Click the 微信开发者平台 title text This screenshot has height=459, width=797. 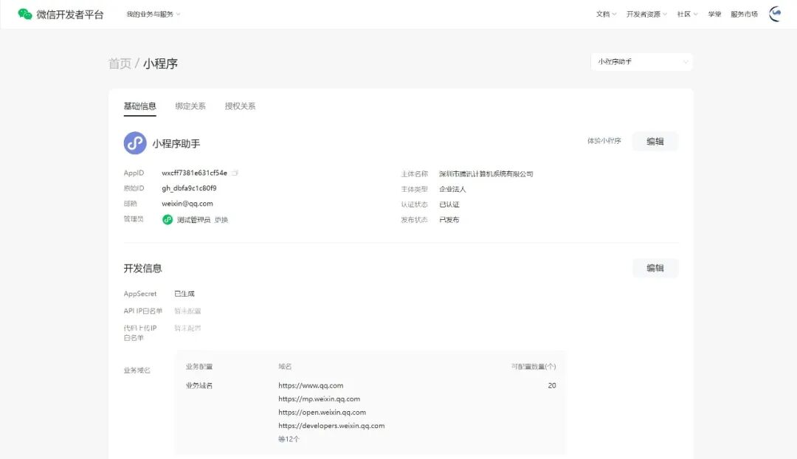tap(69, 15)
